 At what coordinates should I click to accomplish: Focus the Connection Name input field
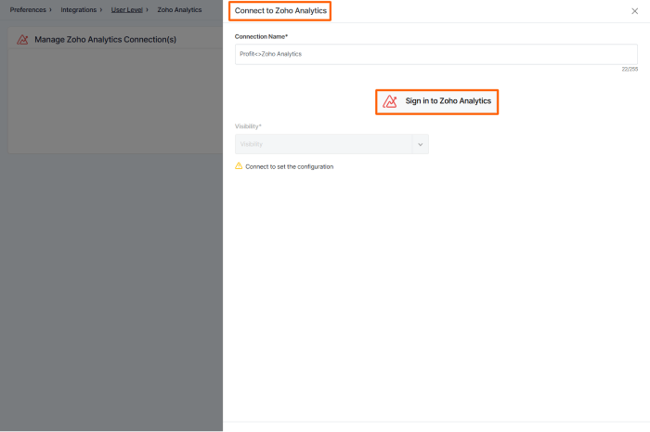pyautogui.click(x=435, y=54)
